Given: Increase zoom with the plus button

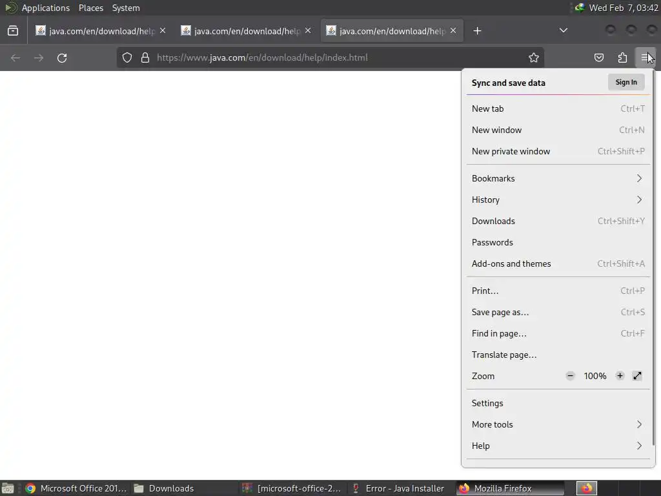Looking at the screenshot, I should [620, 376].
